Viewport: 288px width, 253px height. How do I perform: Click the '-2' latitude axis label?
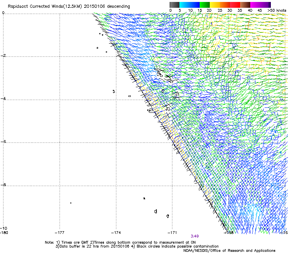pyautogui.click(x=4, y=56)
